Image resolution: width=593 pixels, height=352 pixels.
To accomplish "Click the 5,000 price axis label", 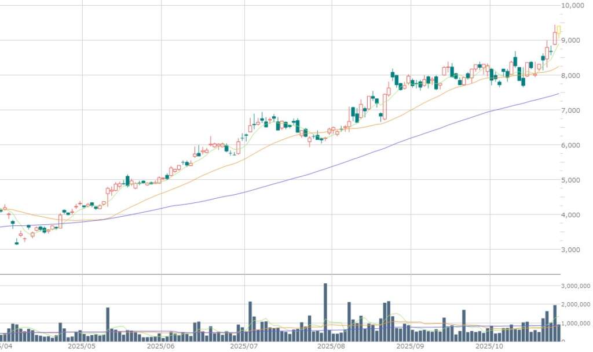I will pos(572,180).
